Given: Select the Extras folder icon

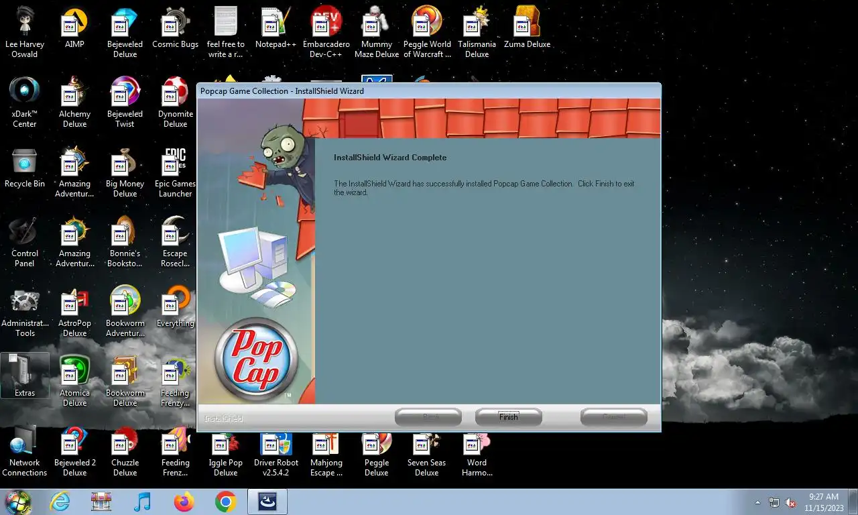Looking at the screenshot, I should pos(25,376).
